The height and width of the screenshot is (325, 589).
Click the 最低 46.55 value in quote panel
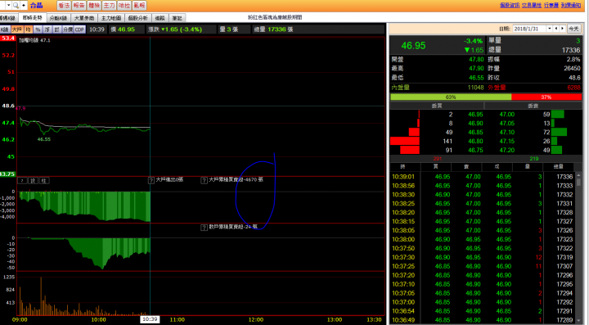click(x=476, y=78)
